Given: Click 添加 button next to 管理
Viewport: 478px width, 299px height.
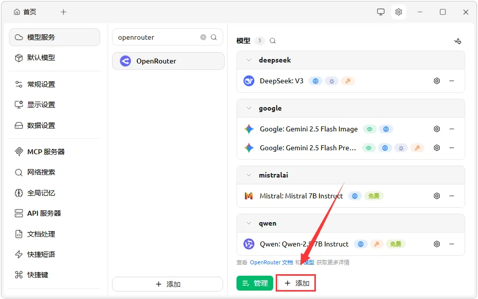Looking at the screenshot, I should pyautogui.click(x=296, y=283).
